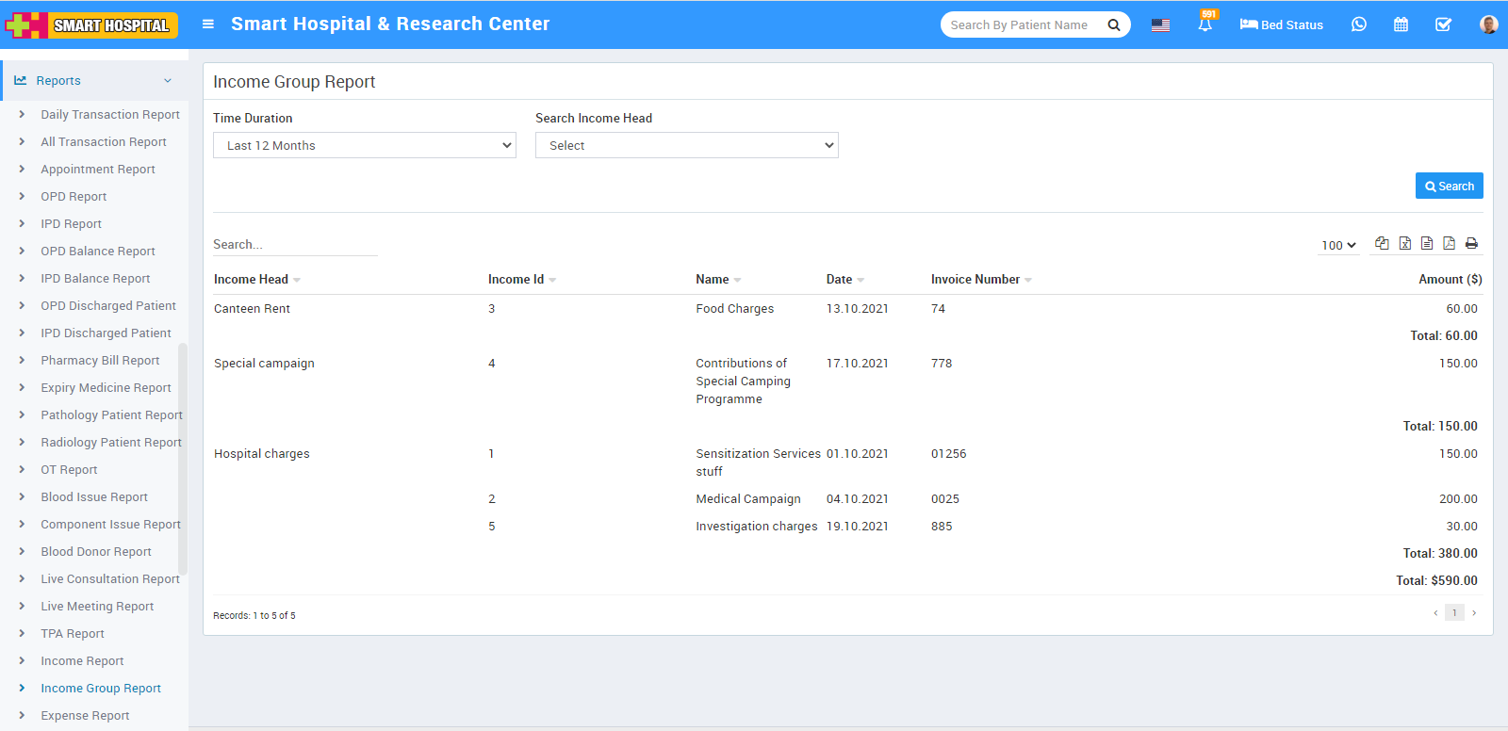Screen dimensions: 1508x731
Task: Open the notifications bell
Action: tap(1205, 24)
